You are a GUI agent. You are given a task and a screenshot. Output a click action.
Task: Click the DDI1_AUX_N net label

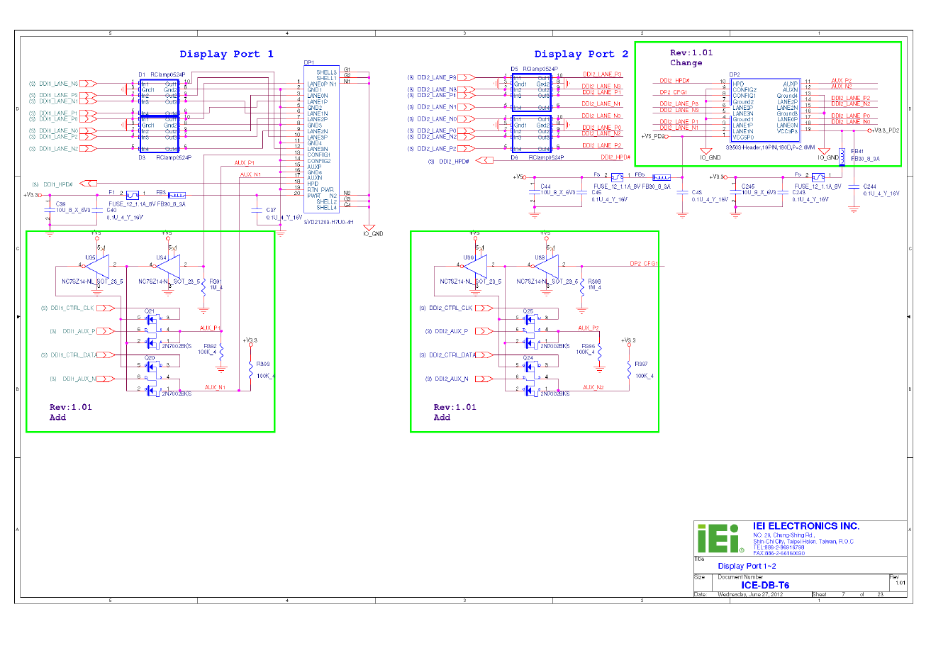coord(79,379)
